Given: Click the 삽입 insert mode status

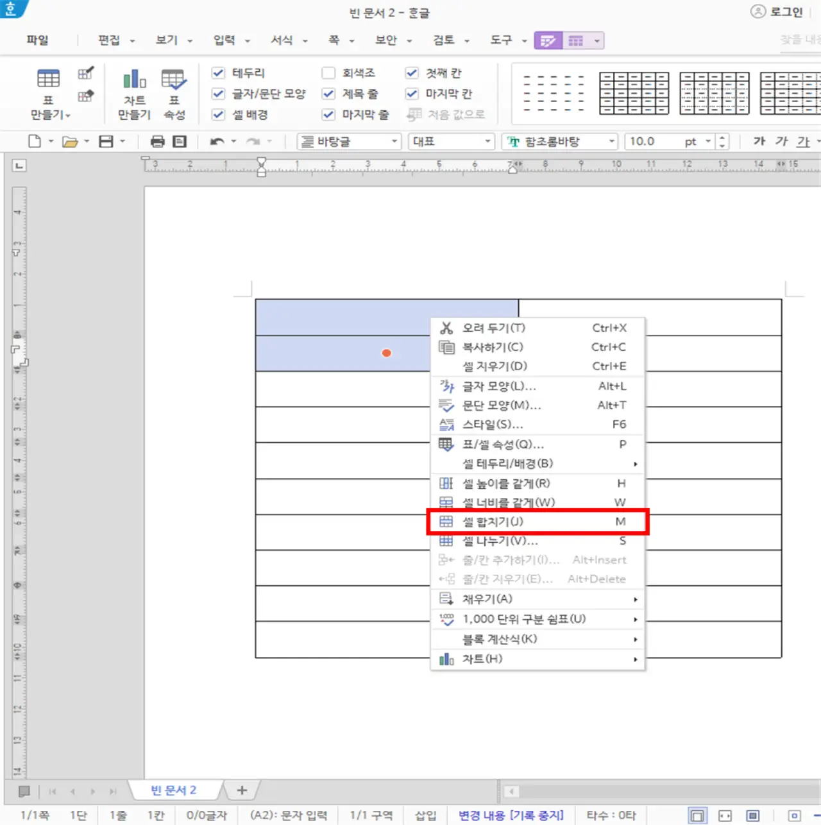Looking at the screenshot, I should pyautogui.click(x=426, y=815).
